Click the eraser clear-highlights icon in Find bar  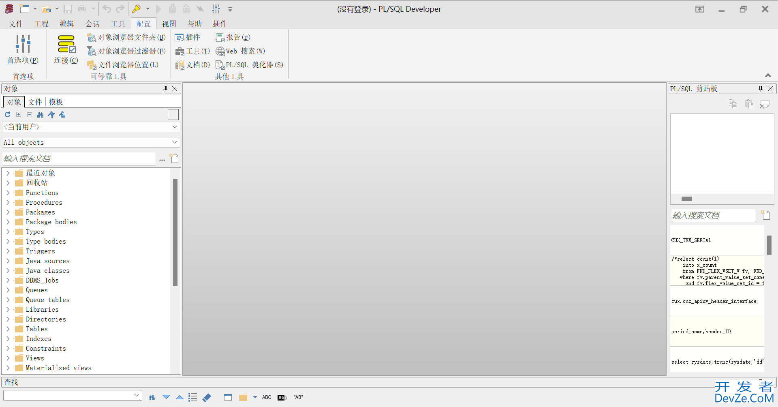click(207, 397)
